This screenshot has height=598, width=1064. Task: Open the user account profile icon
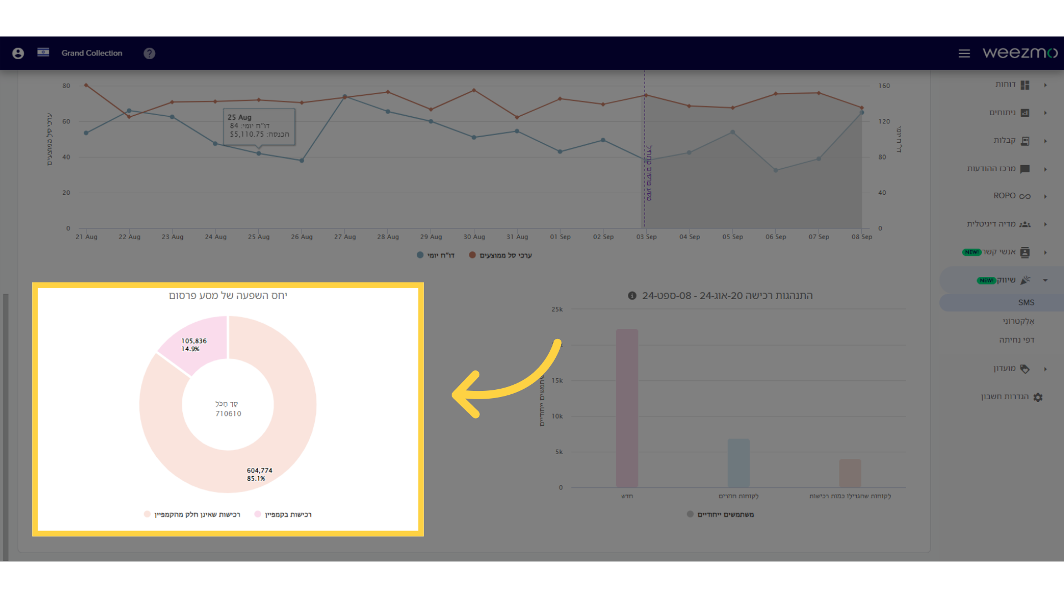(18, 53)
